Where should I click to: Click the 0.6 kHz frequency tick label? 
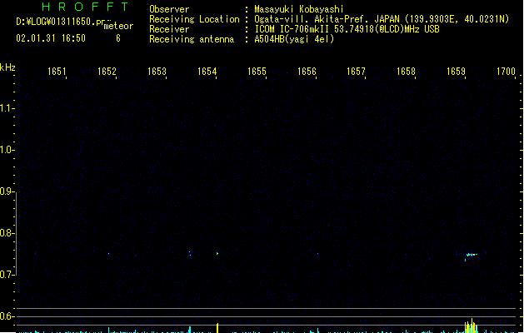click(6, 316)
